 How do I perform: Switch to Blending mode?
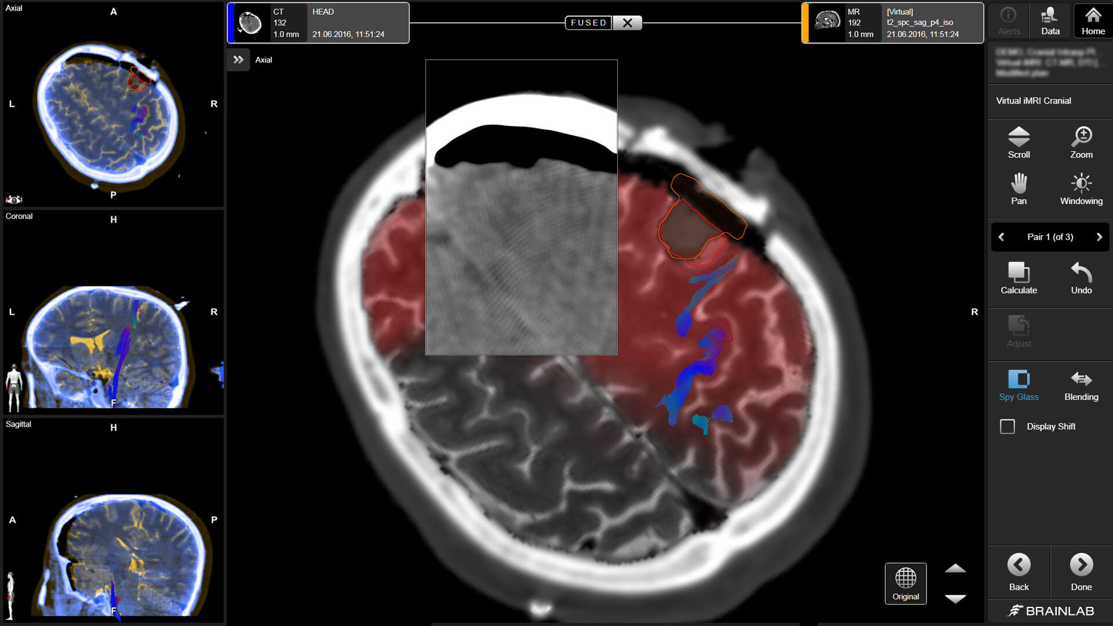[x=1081, y=385]
